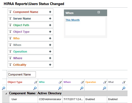Select the Where filter row
Image resolution: width=132 pixels, height=103 pixels.
point(30,58)
